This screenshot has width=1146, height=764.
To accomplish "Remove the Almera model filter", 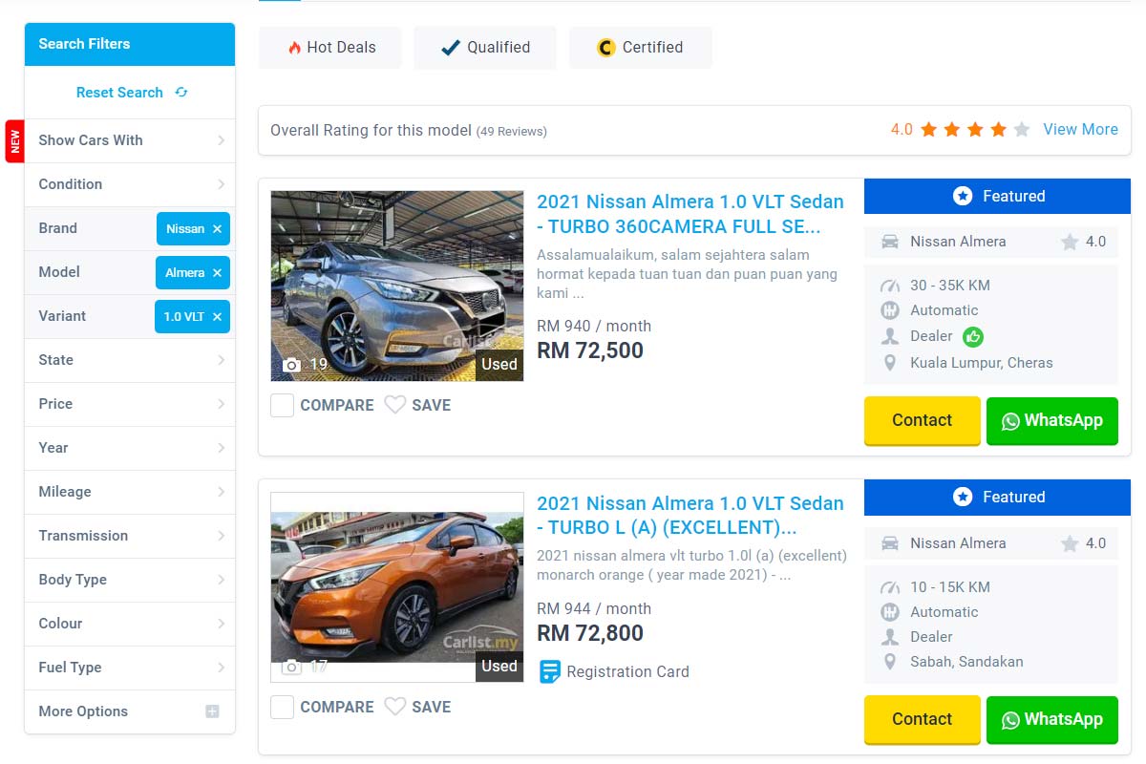I will 217,273.
